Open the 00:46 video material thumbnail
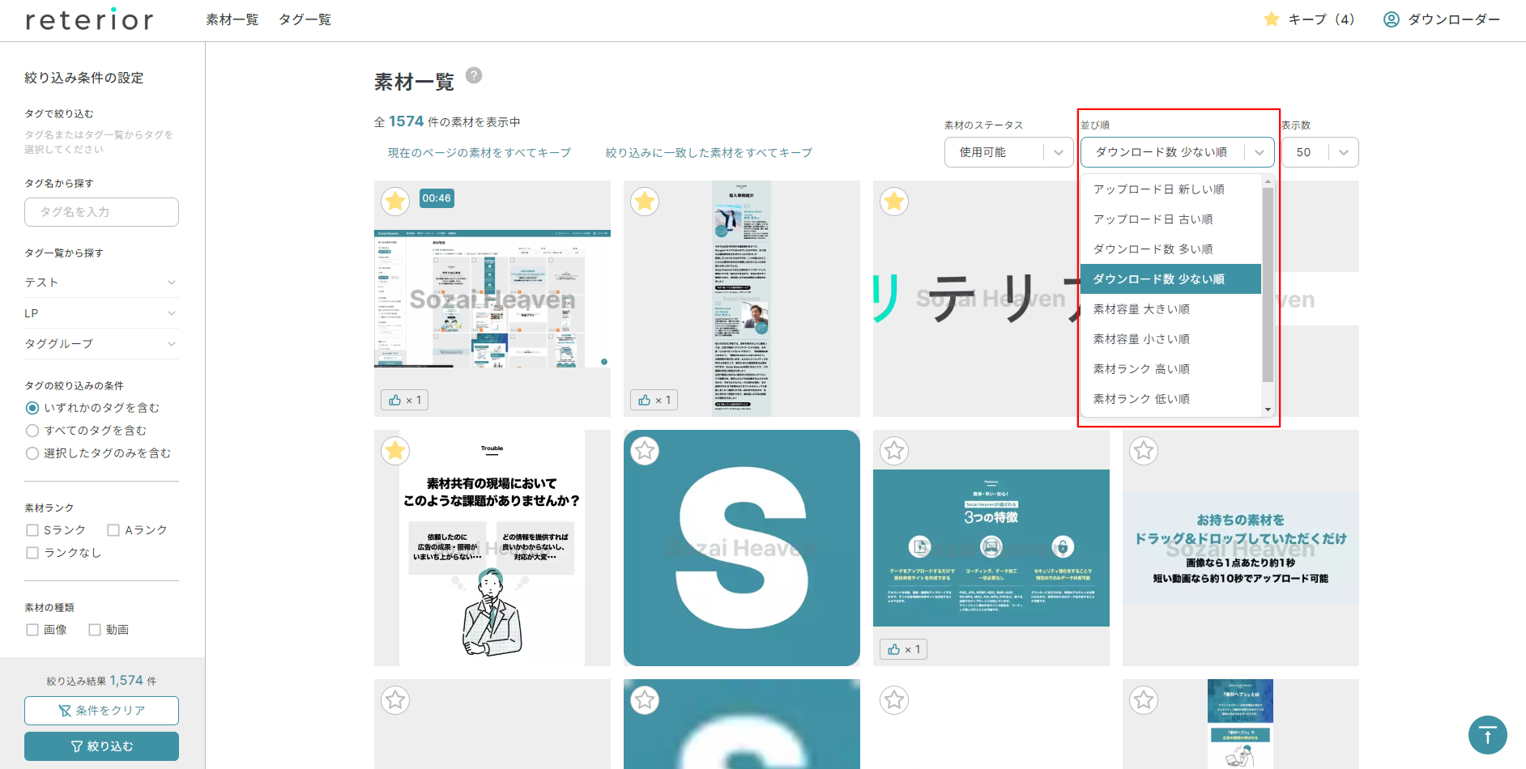The width and height of the screenshot is (1526, 769). click(x=492, y=299)
